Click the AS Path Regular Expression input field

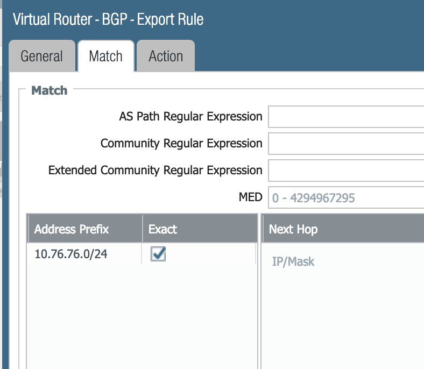[345, 117]
